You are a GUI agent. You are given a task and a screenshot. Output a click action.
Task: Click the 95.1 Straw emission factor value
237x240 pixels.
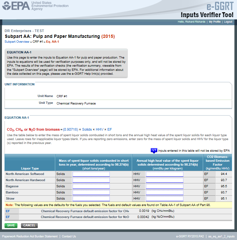pyautogui.click(x=224, y=198)
